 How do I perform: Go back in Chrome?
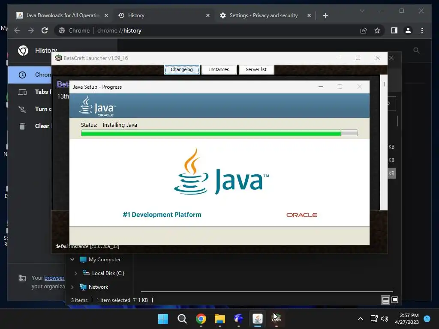[x=17, y=30]
